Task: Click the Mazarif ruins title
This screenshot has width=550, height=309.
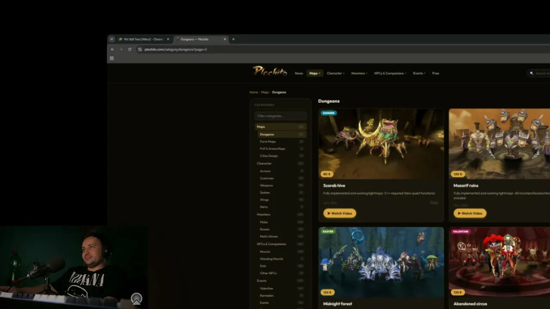Action: (466, 186)
